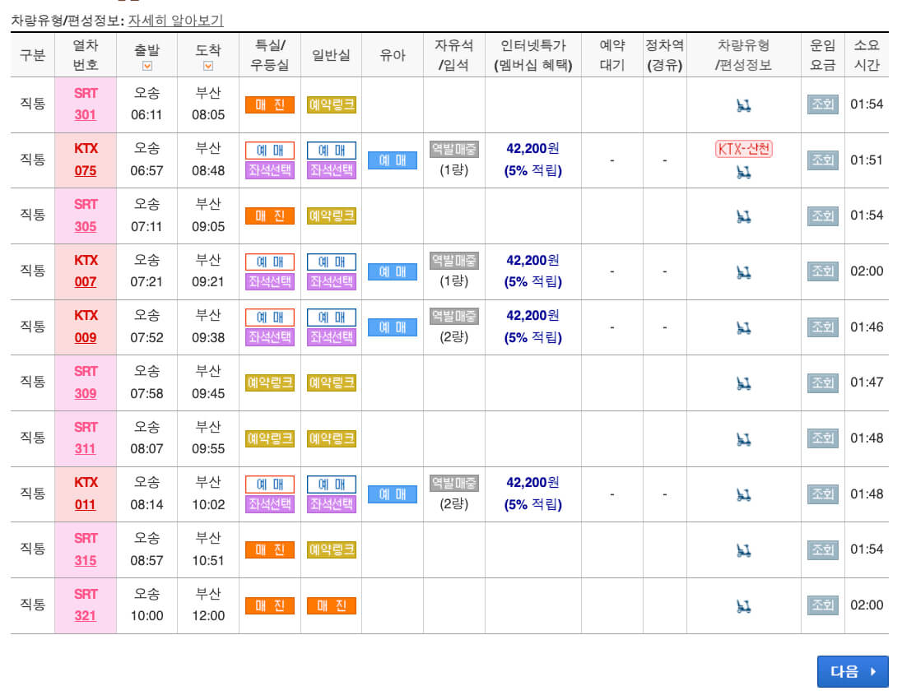Image resolution: width=916 pixels, height=700 pixels.
Task: Click 역발매중 free-seating label for KTX 075
Action: tap(454, 150)
